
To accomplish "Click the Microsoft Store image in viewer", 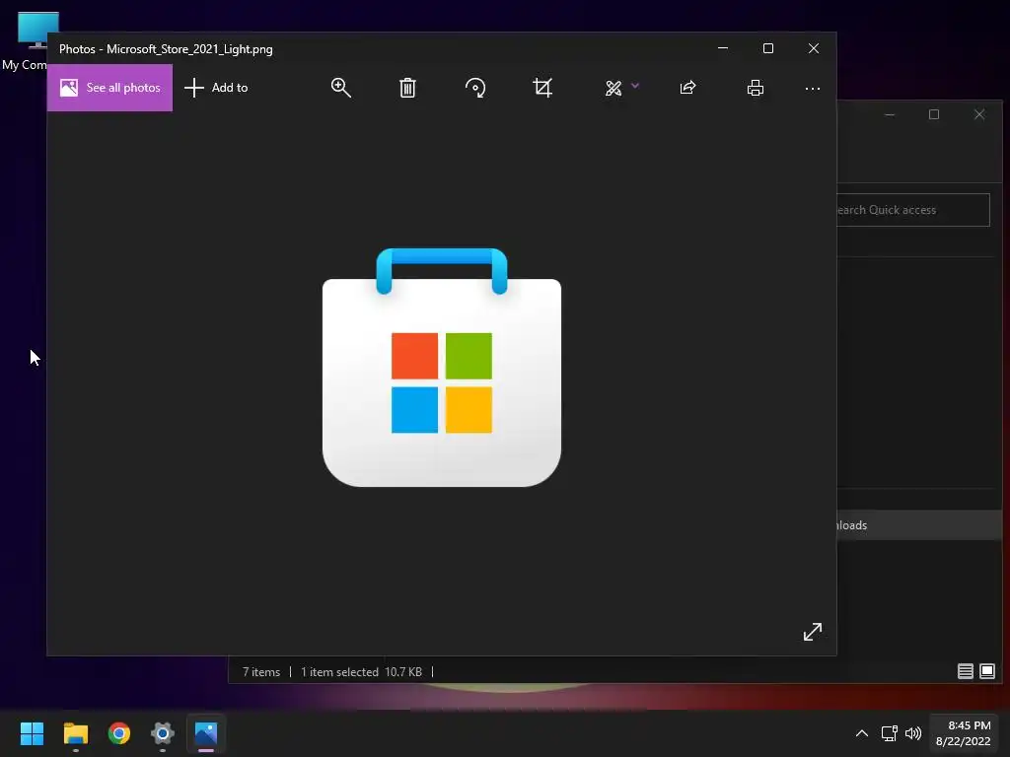I will click(442, 368).
